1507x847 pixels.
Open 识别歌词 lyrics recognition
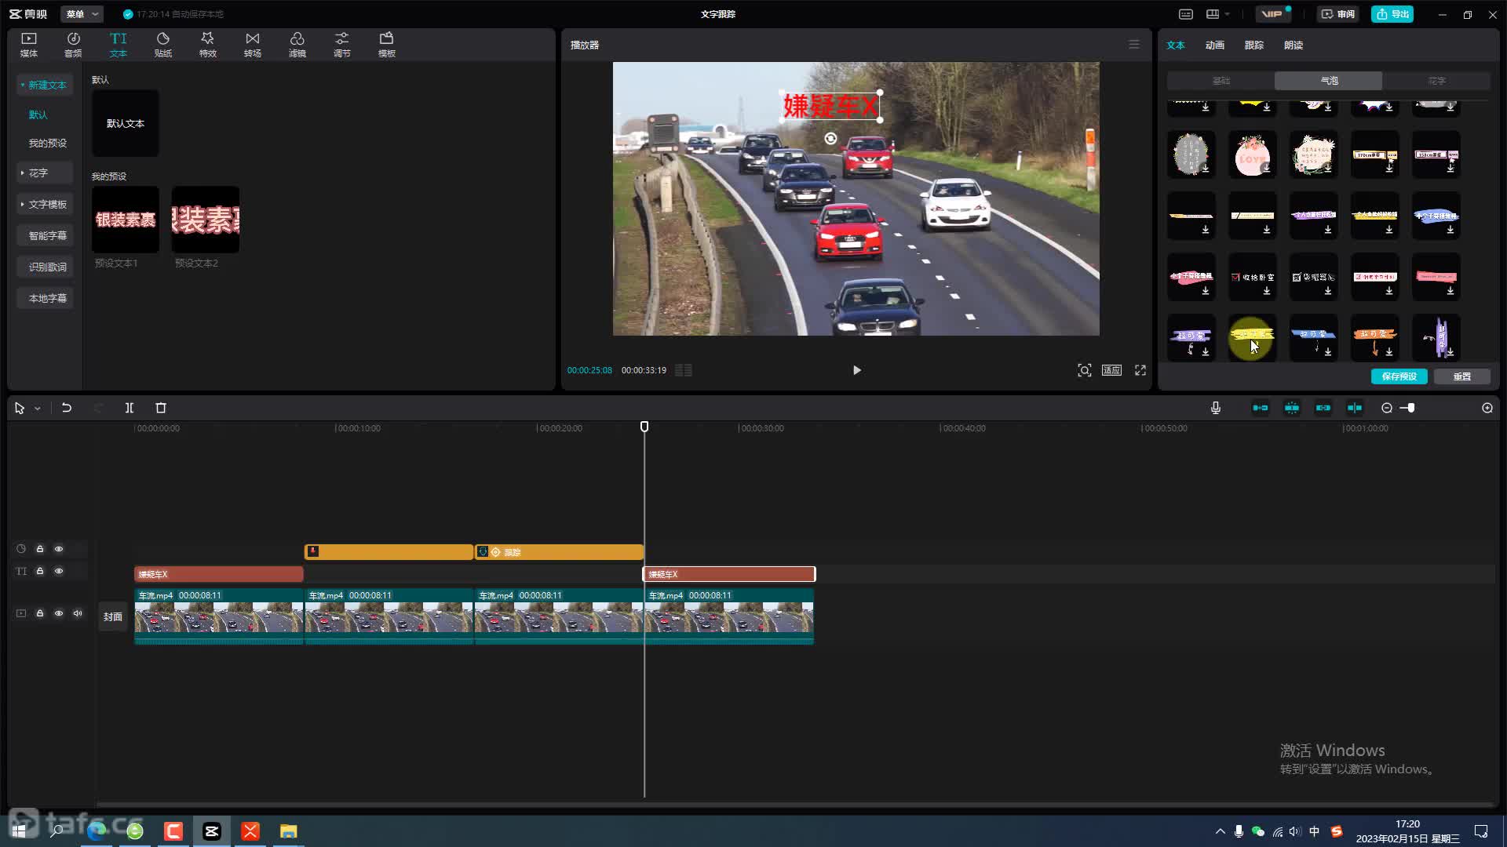(x=46, y=267)
